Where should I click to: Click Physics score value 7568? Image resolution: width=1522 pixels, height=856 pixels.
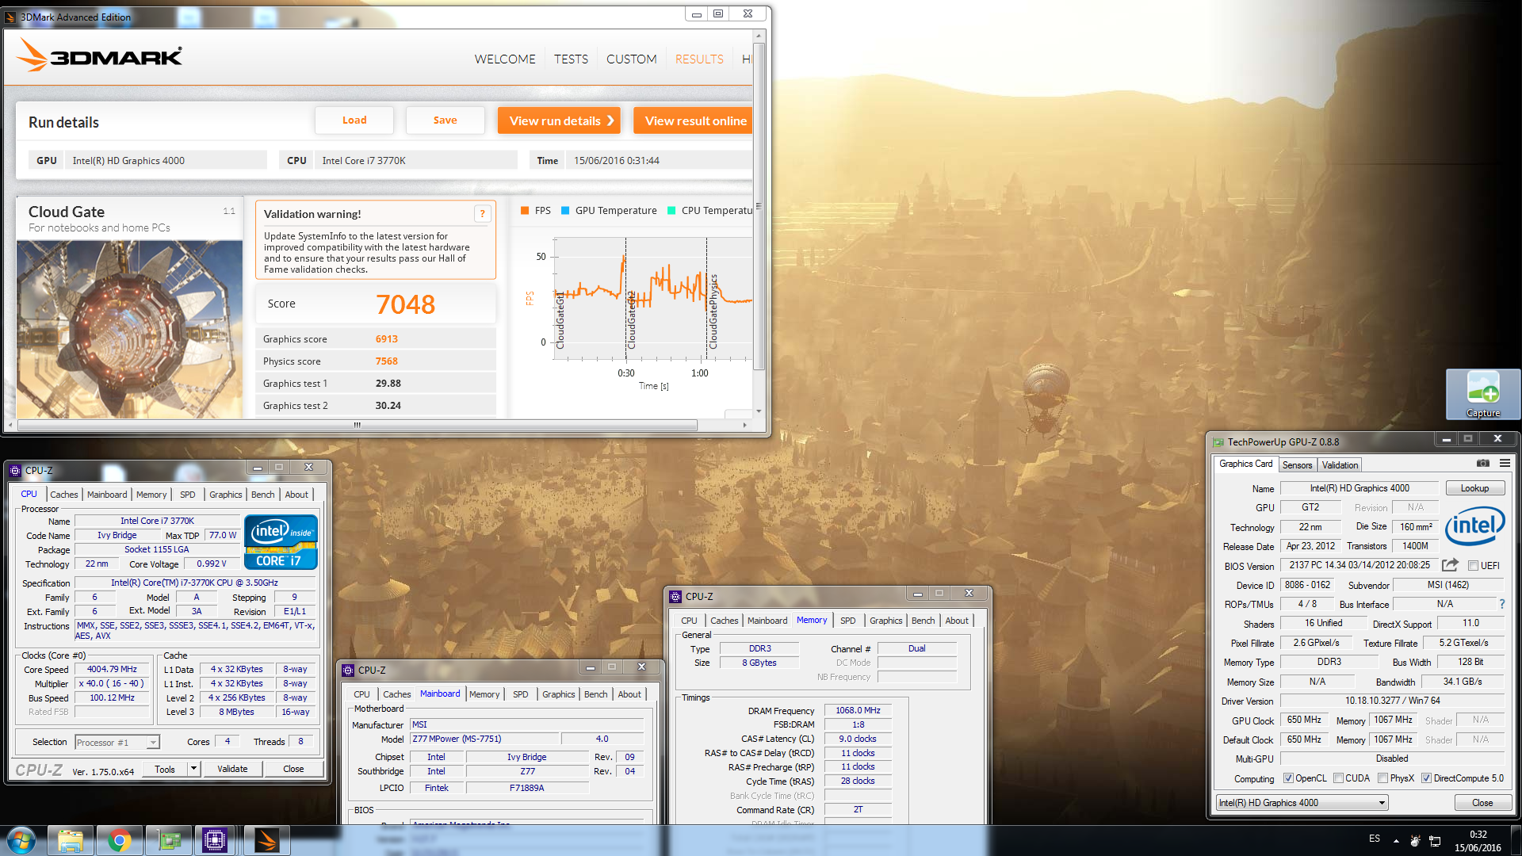click(387, 361)
